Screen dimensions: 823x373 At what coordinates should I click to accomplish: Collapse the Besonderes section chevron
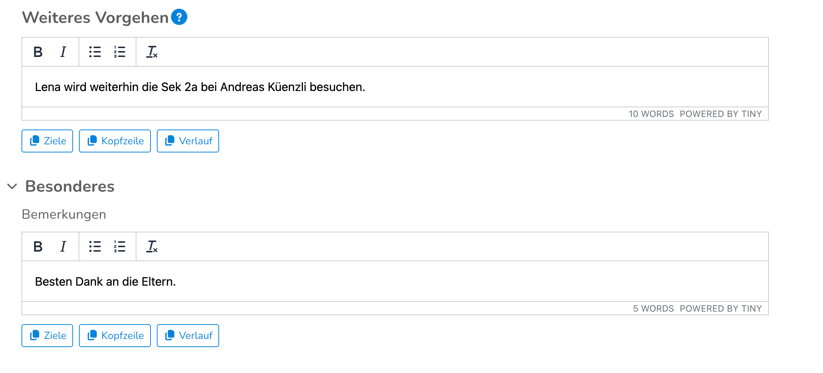[x=12, y=186]
